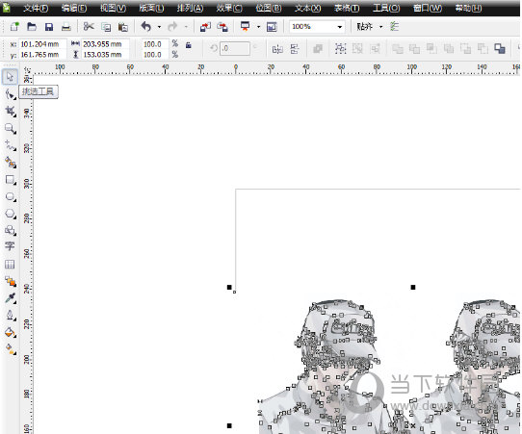Click the Export icon
Screen dimensions: 522x434
[222, 27]
